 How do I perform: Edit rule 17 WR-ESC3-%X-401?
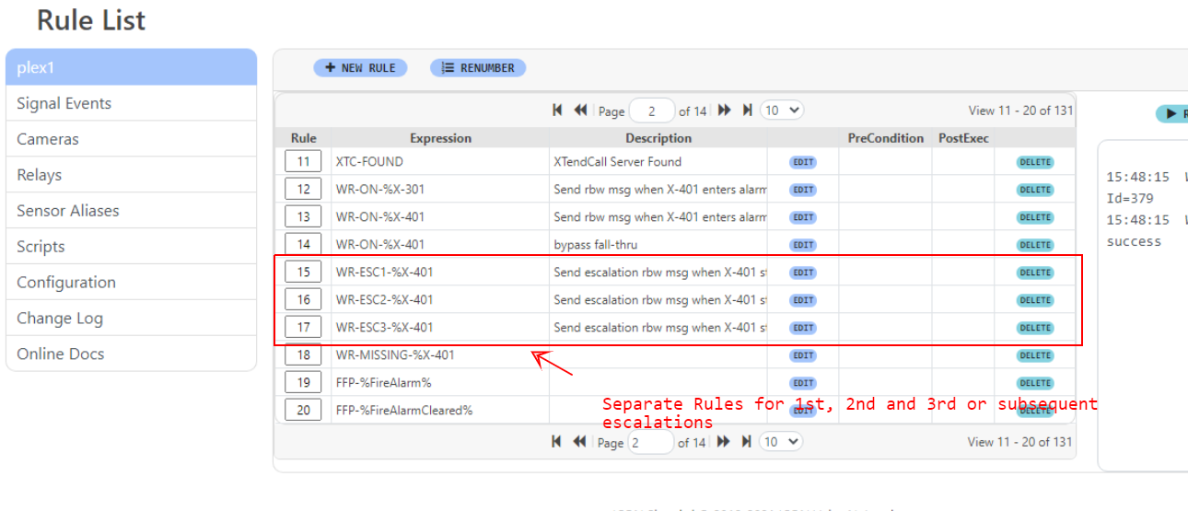click(803, 328)
